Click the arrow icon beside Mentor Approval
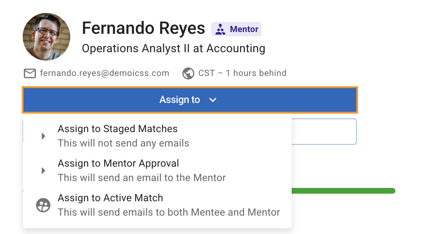 (x=43, y=170)
